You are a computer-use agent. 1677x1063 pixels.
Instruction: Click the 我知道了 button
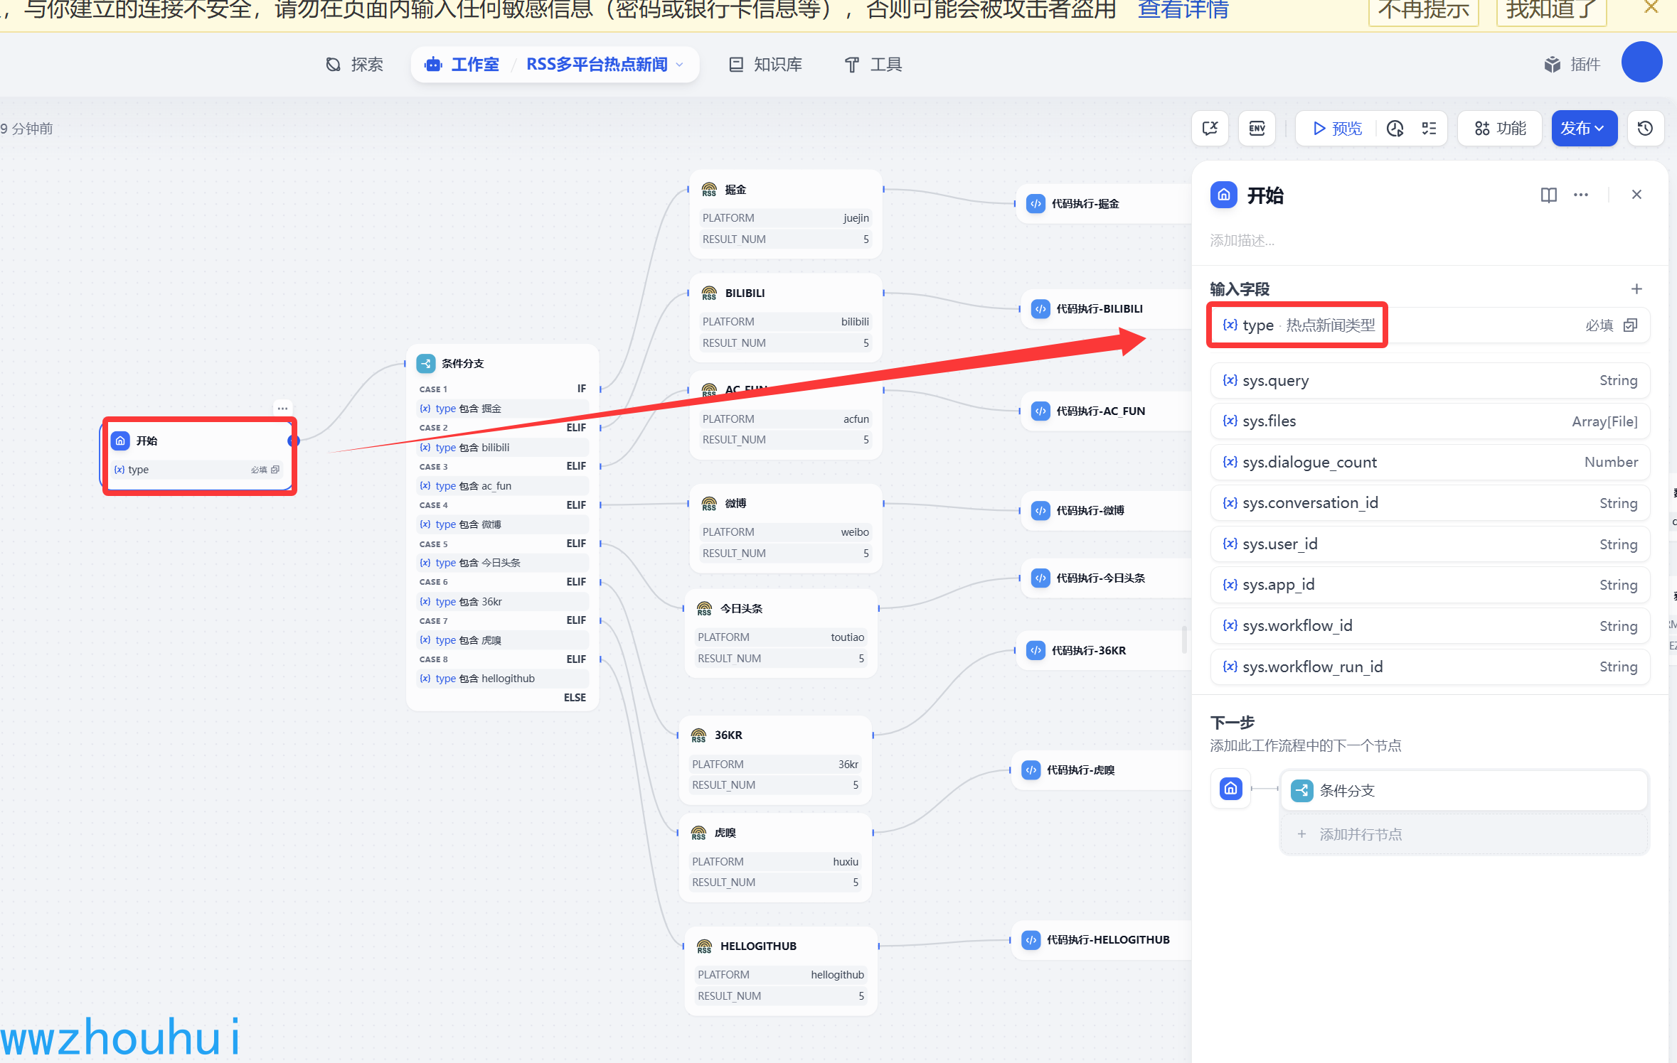pos(1551,11)
